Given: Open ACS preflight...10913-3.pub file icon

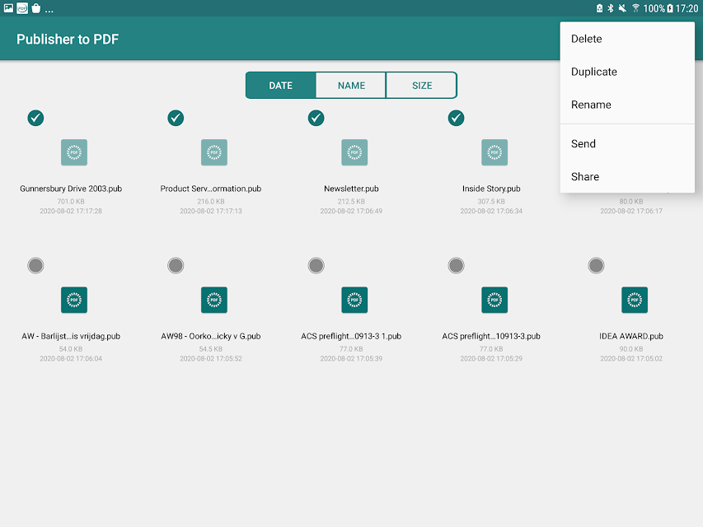Looking at the screenshot, I should pos(494,300).
